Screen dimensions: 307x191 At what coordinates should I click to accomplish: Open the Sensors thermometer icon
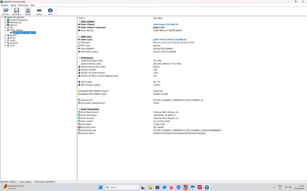pyautogui.click(x=28, y=11)
